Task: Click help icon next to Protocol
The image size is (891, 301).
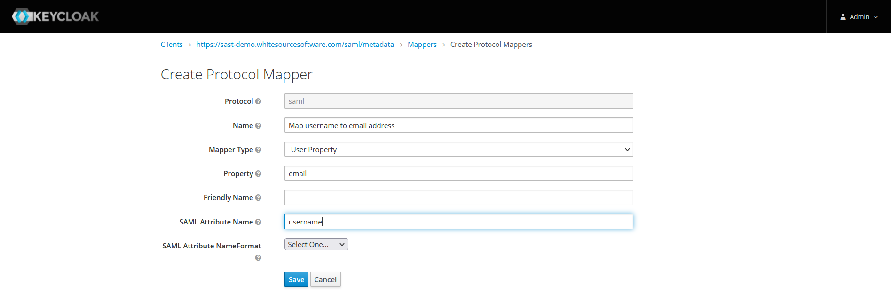Action: (x=258, y=101)
